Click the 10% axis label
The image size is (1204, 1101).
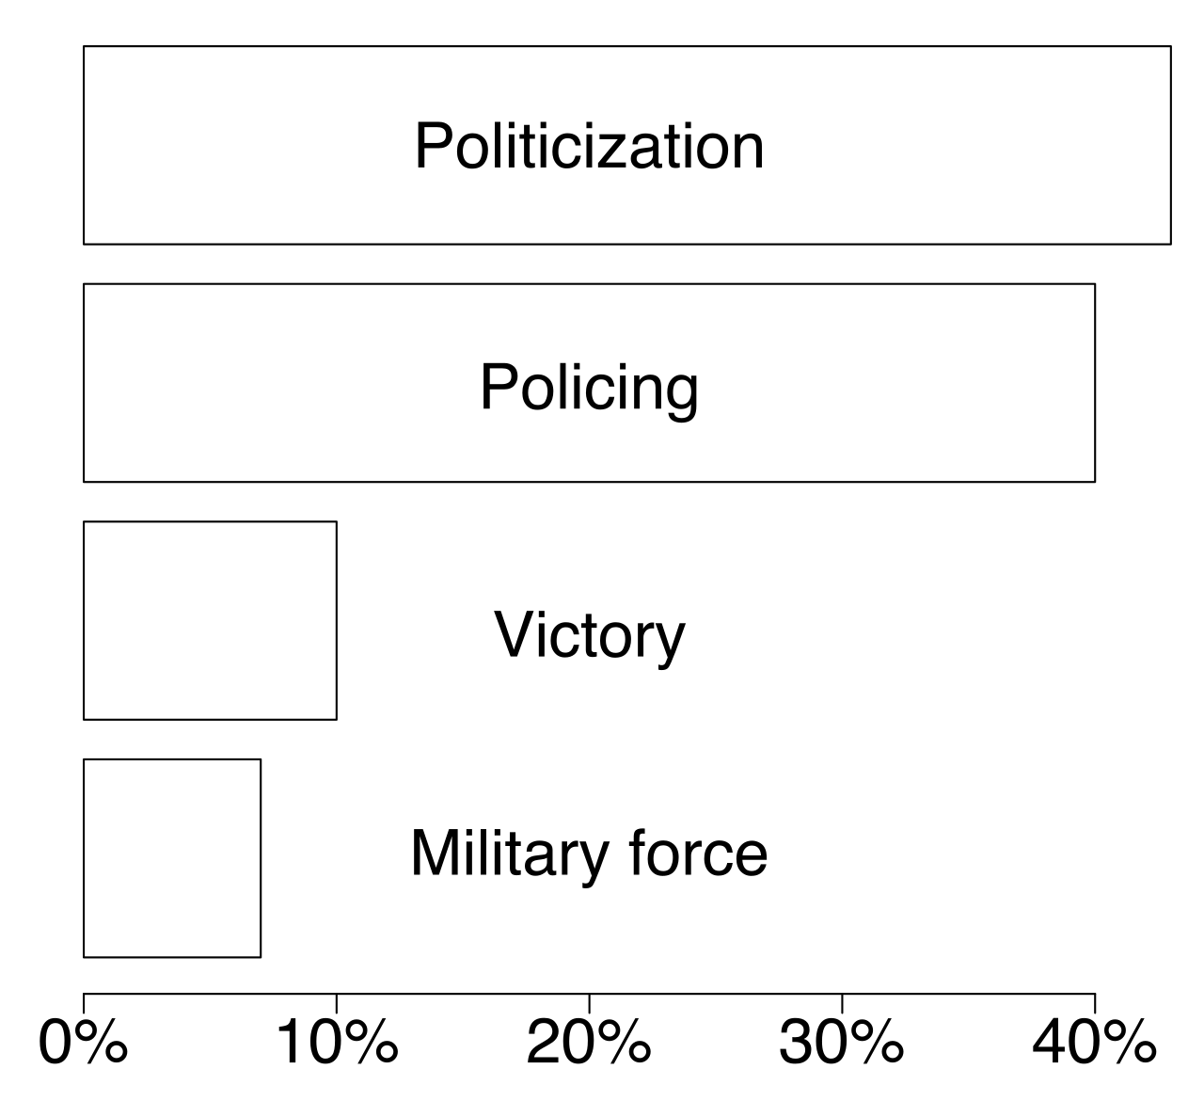pos(336,1044)
